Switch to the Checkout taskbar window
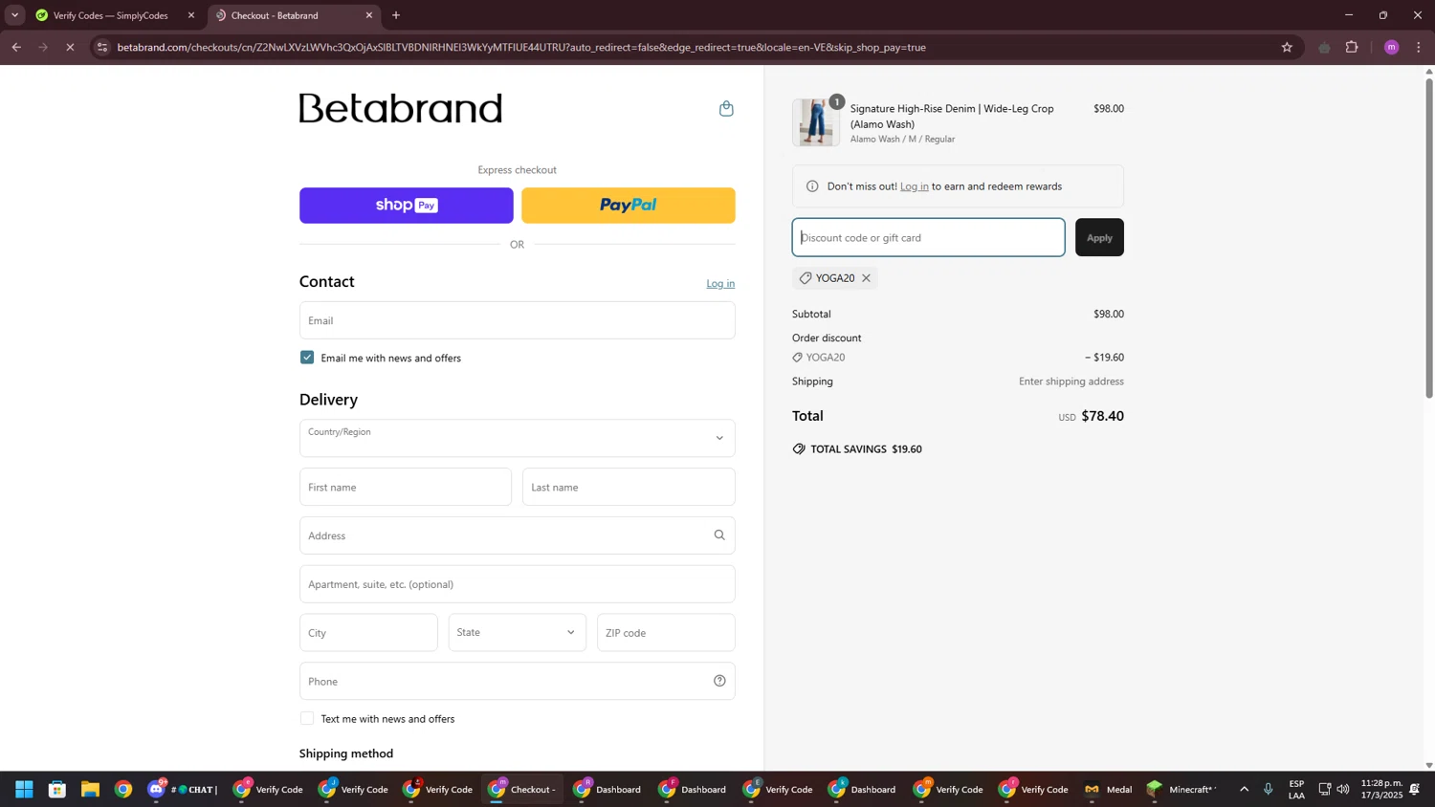Viewport: 1435px width, 807px height. click(523, 790)
